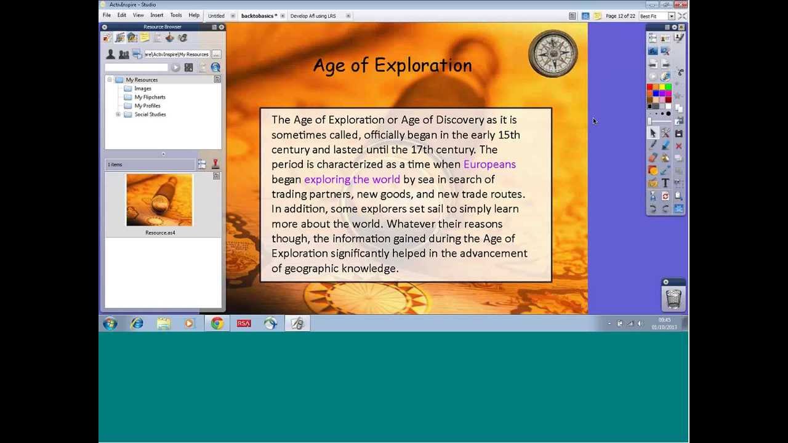
Task: Activate the Eraser tool
Action: (653, 158)
